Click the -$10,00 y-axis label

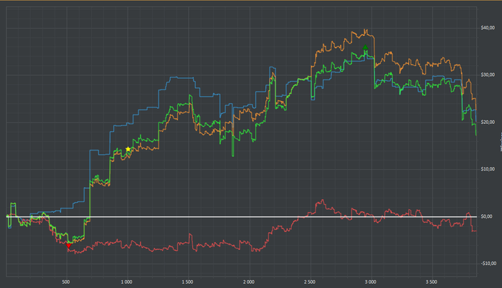tap(488, 264)
